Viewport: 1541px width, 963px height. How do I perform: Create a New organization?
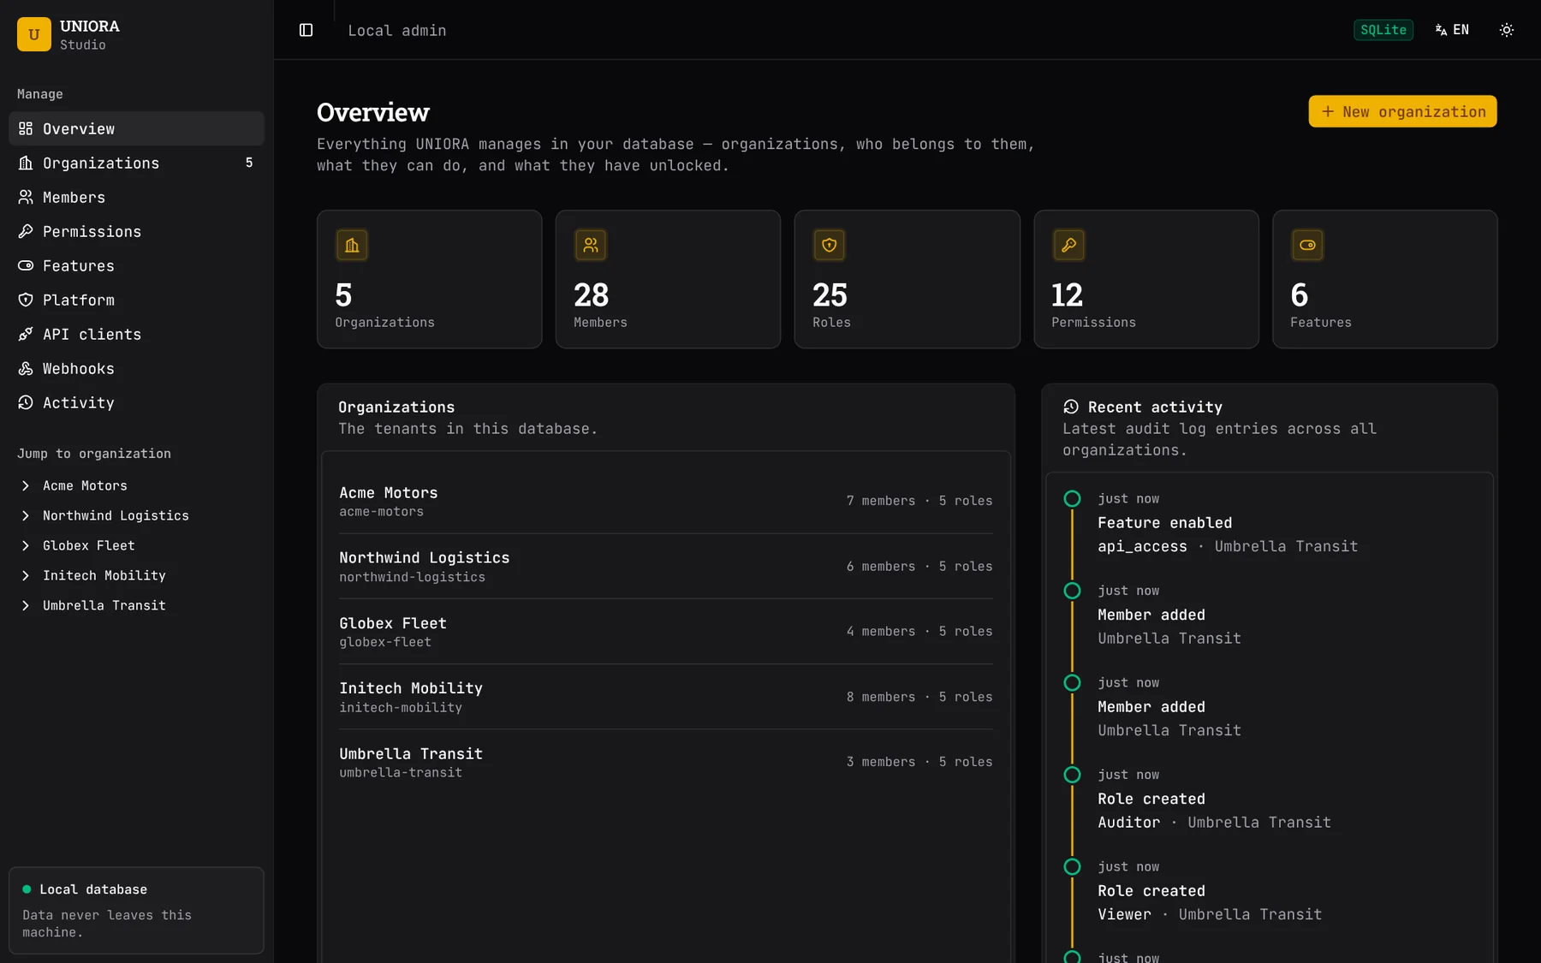point(1402,111)
